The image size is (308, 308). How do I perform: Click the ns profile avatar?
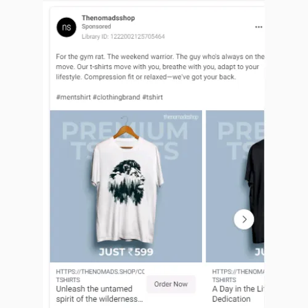(x=67, y=27)
